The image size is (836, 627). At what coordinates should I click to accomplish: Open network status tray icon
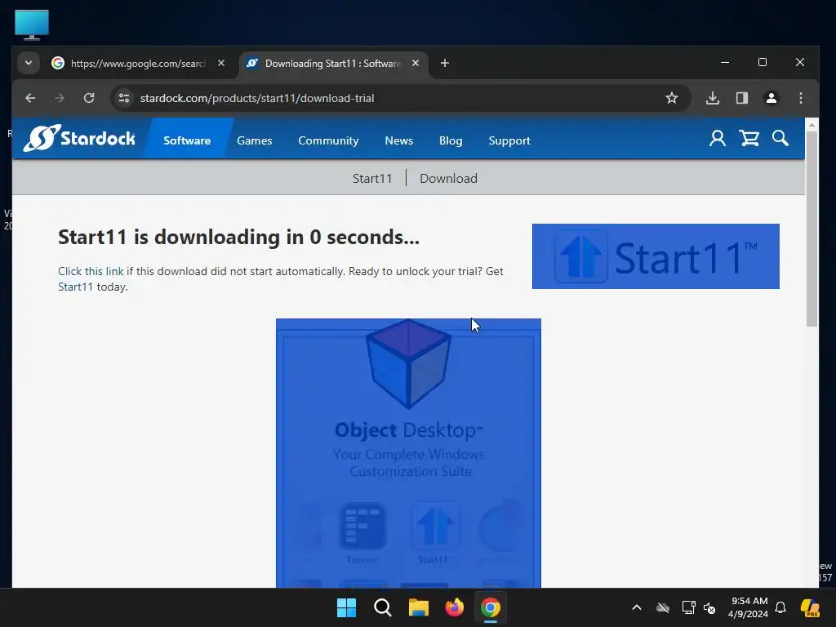[688, 607]
